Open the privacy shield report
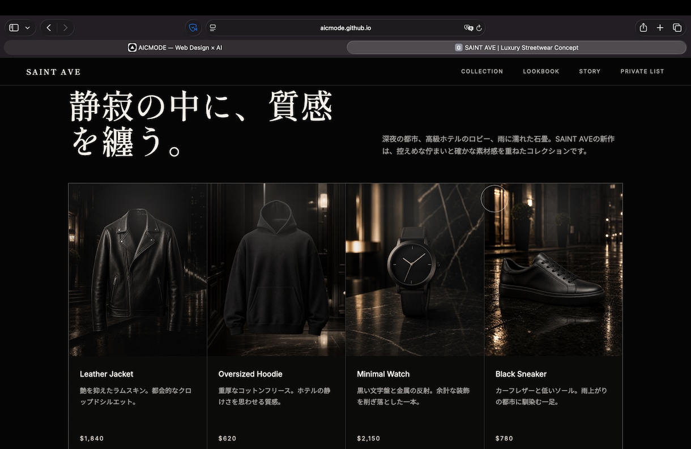The width and height of the screenshot is (691, 449). pyautogui.click(x=193, y=28)
